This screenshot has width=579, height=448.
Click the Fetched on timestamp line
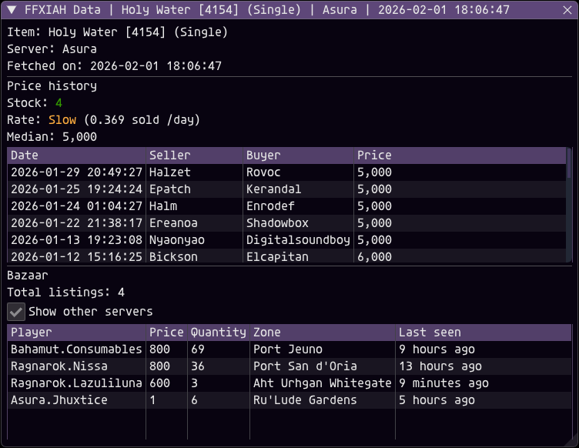(x=114, y=65)
